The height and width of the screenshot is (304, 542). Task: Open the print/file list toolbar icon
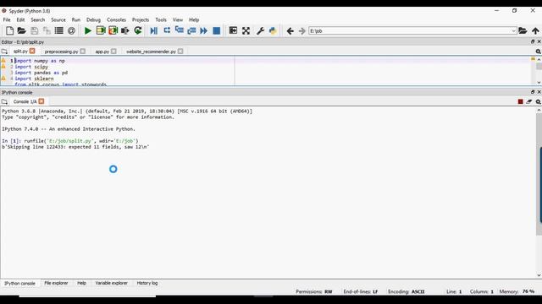point(59,30)
